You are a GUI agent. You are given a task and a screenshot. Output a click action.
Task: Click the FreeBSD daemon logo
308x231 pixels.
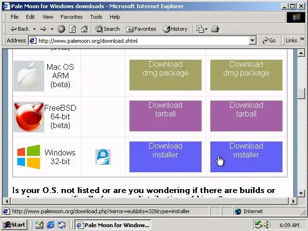(29, 116)
